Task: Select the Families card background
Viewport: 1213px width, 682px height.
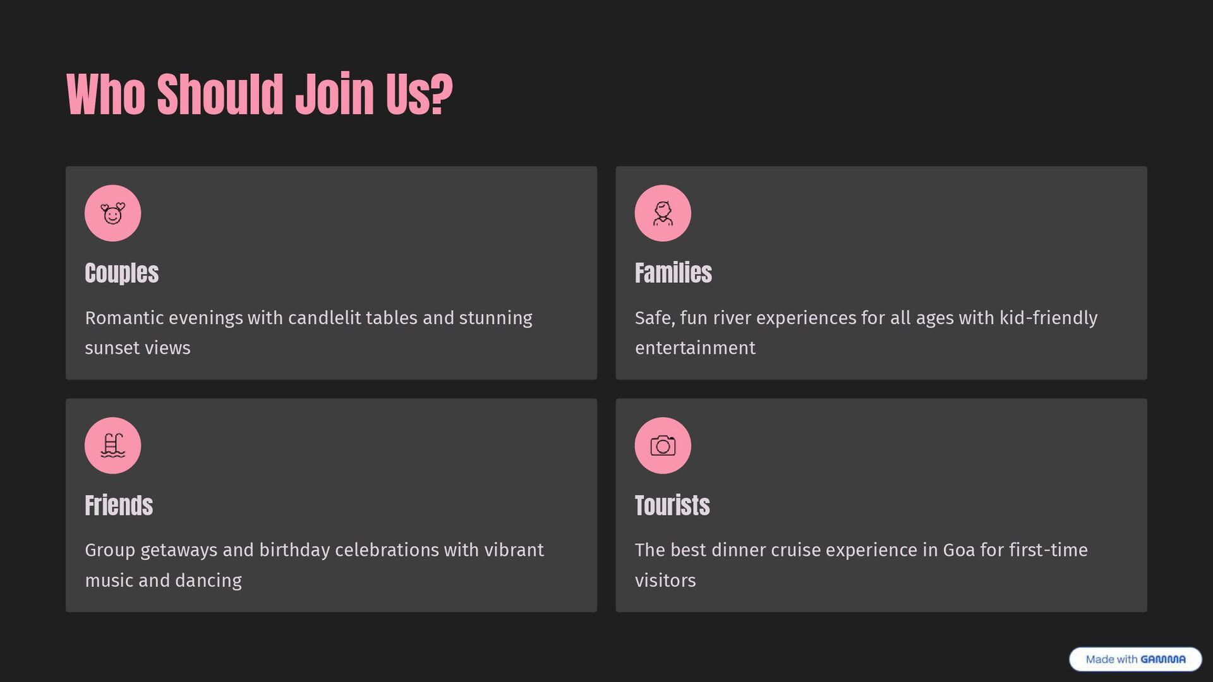Action: [881, 273]
